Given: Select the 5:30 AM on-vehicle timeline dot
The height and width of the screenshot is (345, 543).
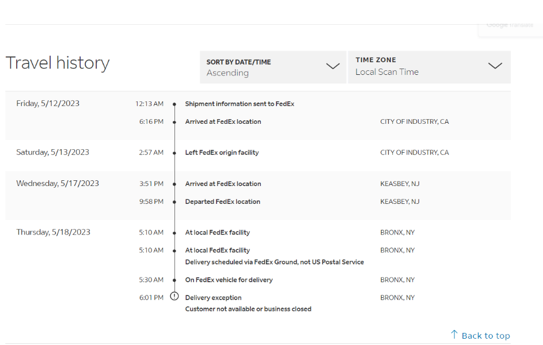Looking at the screenshot, I should (x=174, y=280).
